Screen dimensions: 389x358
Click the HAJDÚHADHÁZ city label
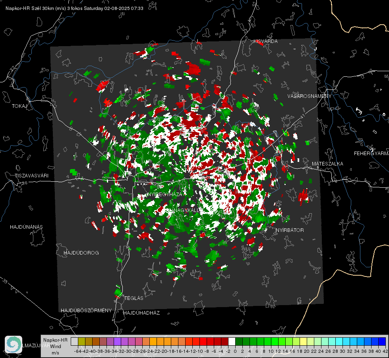141,313
